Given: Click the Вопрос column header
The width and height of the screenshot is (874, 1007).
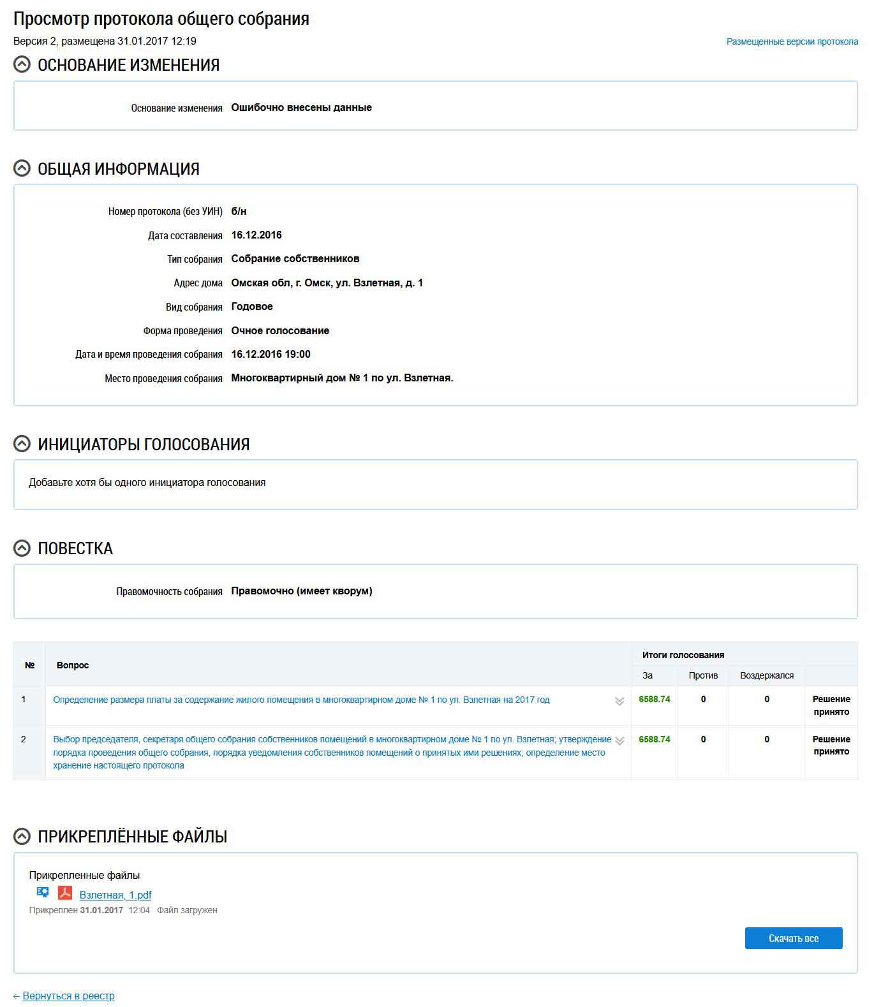Looking at the screenshot, I should coord(73,665).
